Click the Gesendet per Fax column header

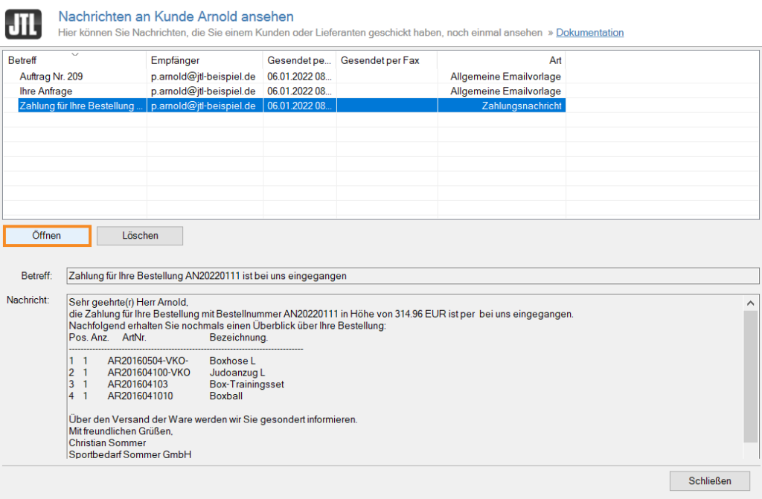(x=380, y=60)
